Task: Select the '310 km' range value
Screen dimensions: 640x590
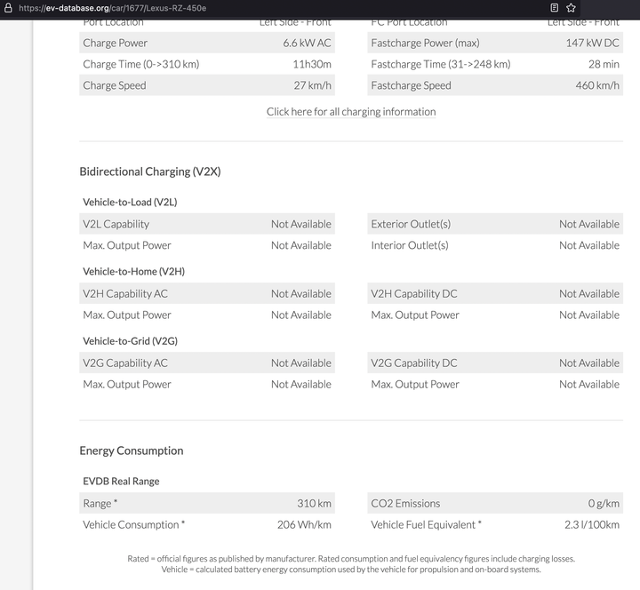Action: pyautogui.click(x=314, y=503)
